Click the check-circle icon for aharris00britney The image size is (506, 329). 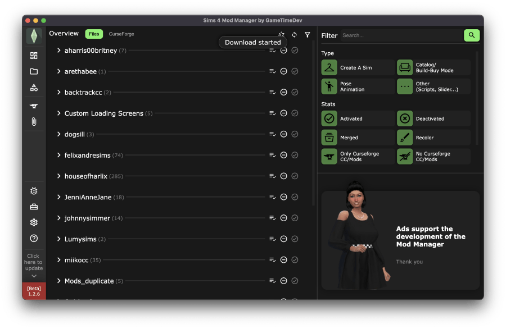click(295, 51)
